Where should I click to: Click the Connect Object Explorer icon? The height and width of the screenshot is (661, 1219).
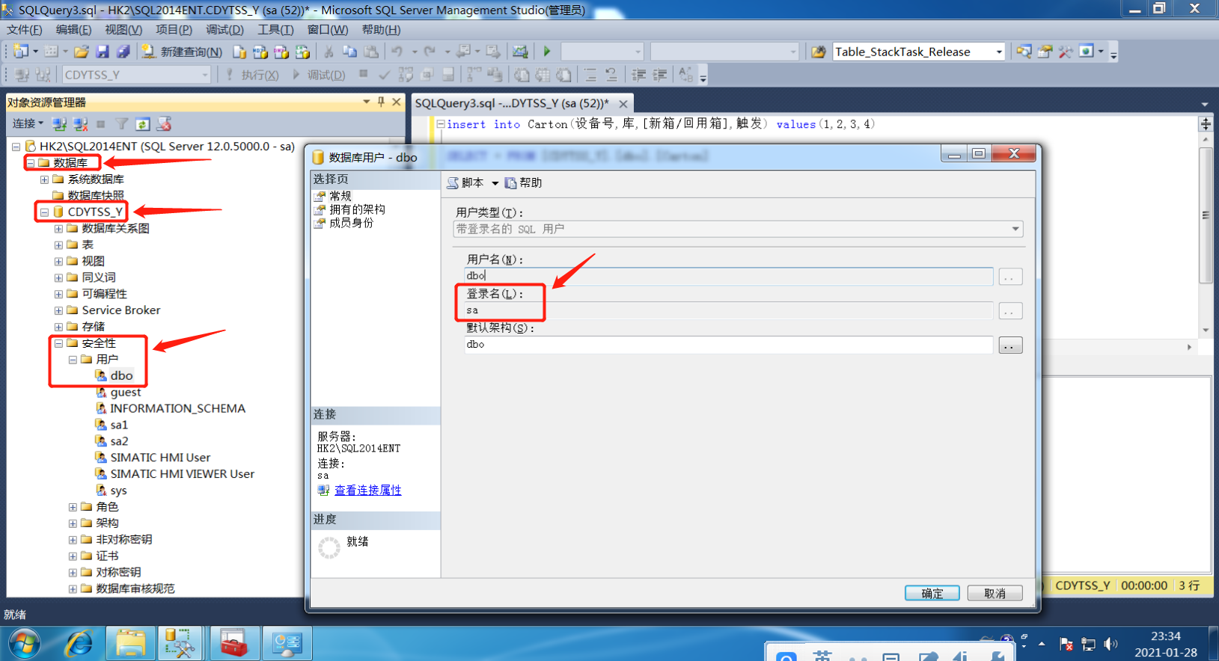coord(60,123)
